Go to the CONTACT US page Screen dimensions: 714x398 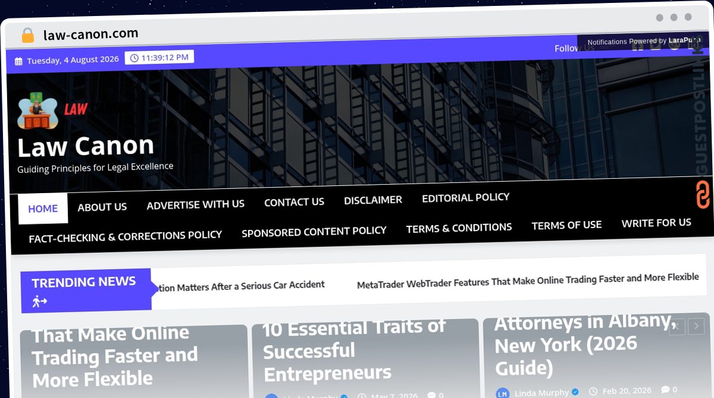pyautogui.click(x=294, y=202)
